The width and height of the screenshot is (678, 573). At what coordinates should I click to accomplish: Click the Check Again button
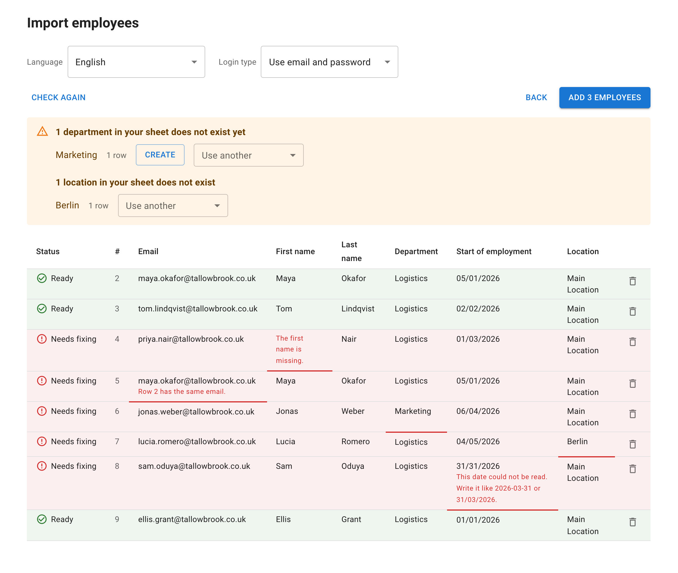(58, 97)
